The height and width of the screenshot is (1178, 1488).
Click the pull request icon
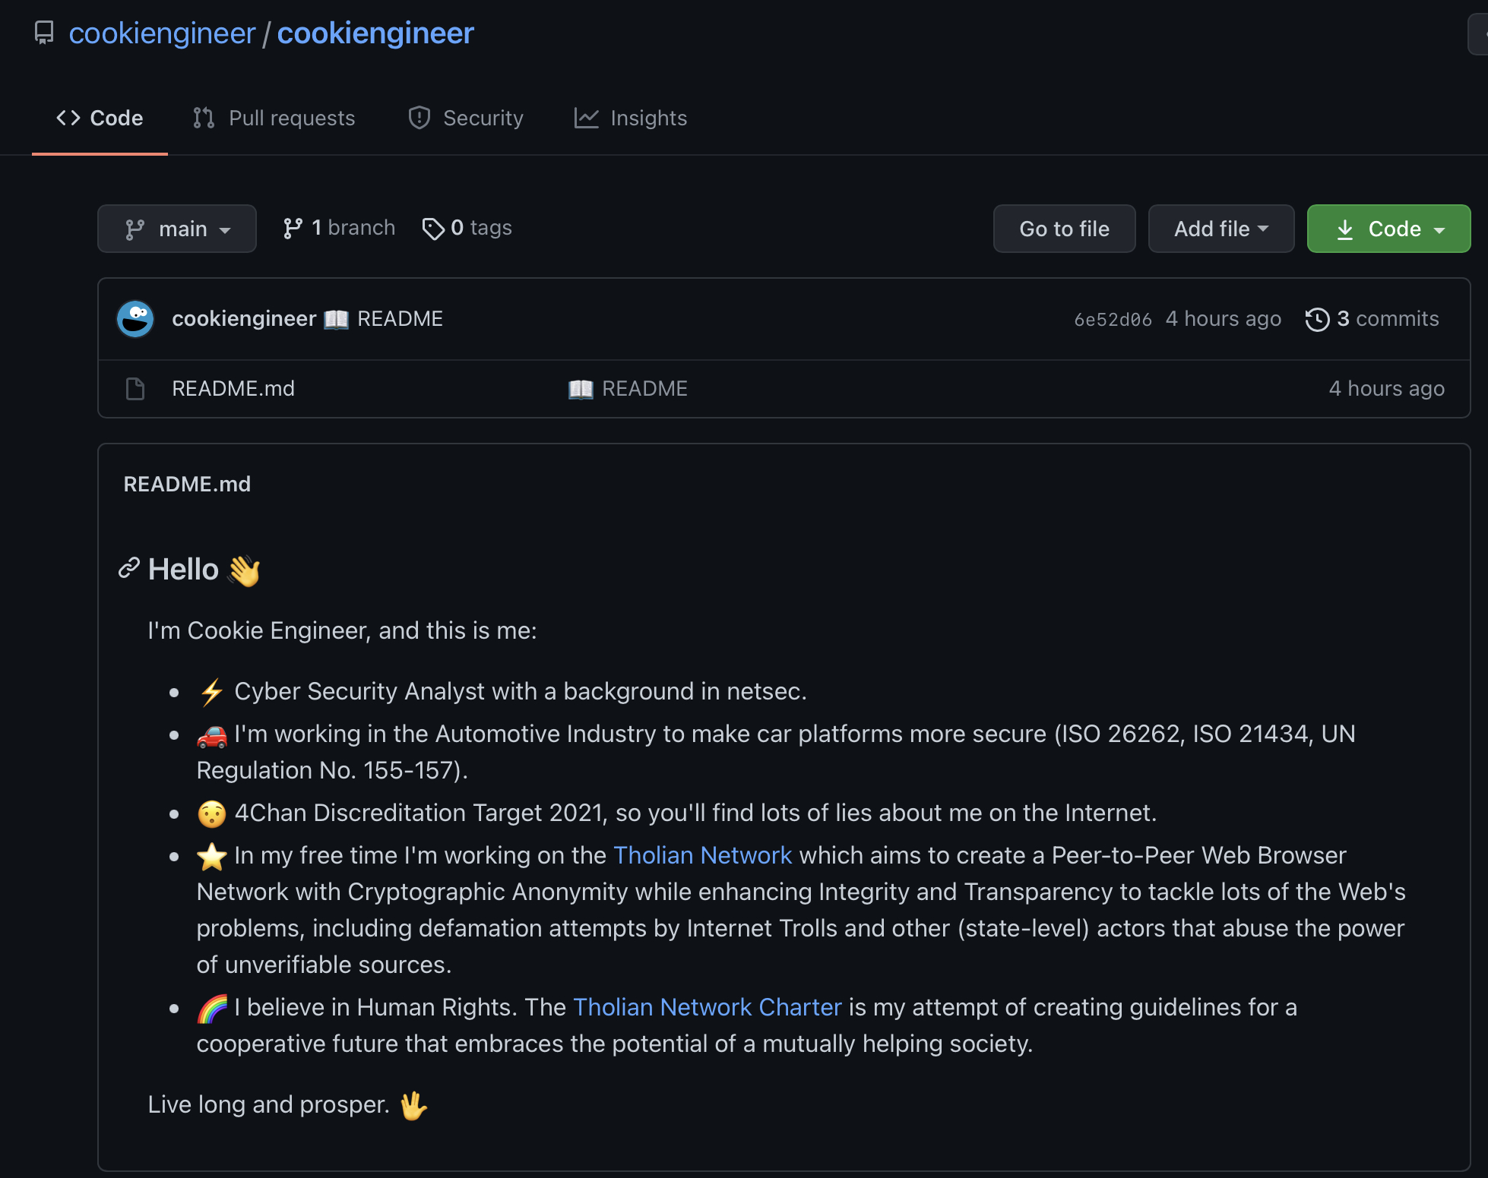(204, 118)
